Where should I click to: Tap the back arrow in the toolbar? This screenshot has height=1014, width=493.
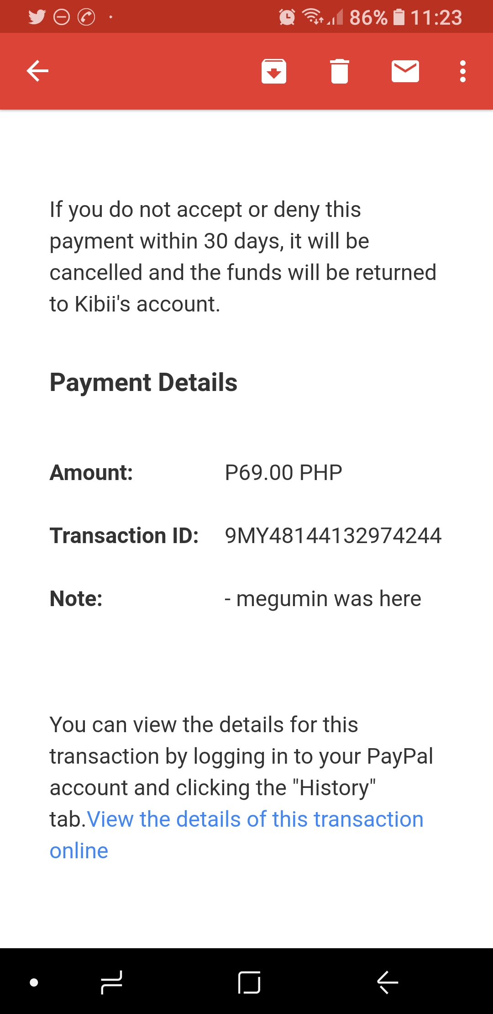pos(37,71)
